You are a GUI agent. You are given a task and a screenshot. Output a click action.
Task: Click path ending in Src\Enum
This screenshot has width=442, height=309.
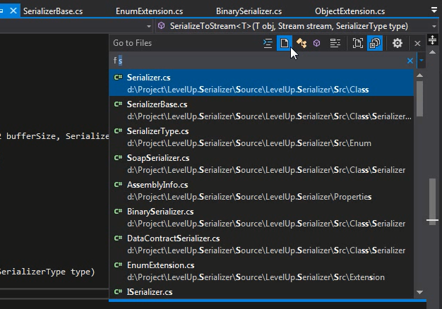coord(249,143)
